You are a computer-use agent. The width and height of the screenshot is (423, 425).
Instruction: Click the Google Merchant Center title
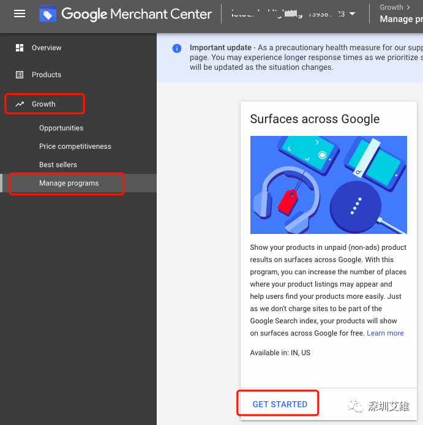point(137,14)
